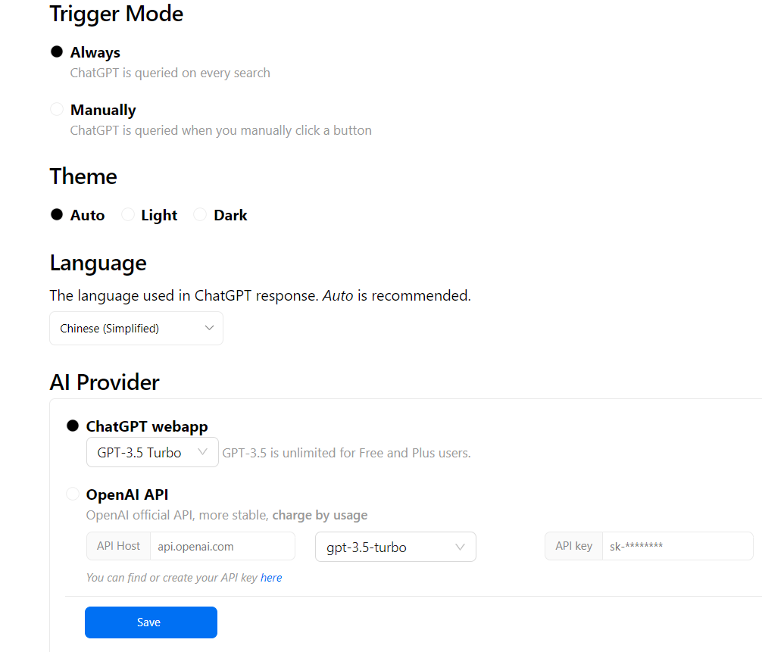Image resolution: width=762 pixels, height=652 pixels.
Task: Select the Manually trigger mode option
Action: [x=57, y=109]
